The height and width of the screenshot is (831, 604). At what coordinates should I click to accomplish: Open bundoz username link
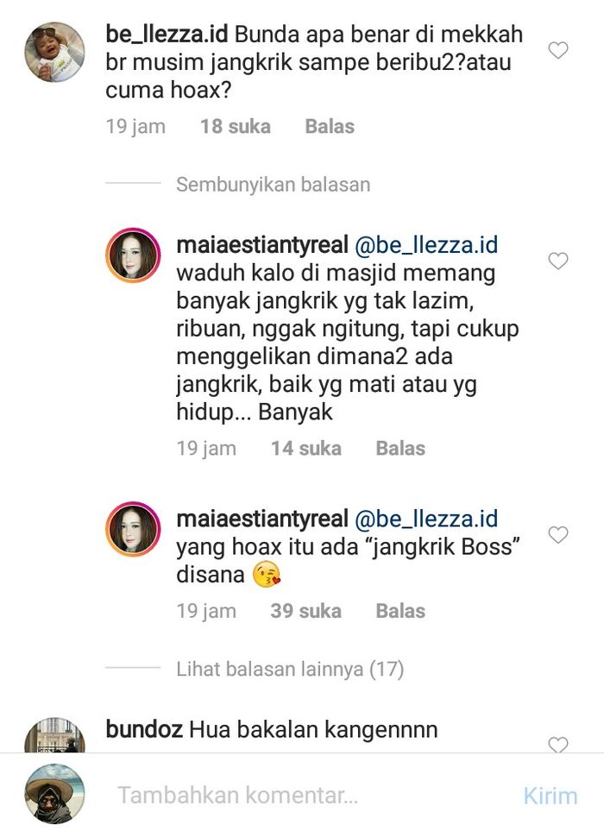tap(144, 730)
